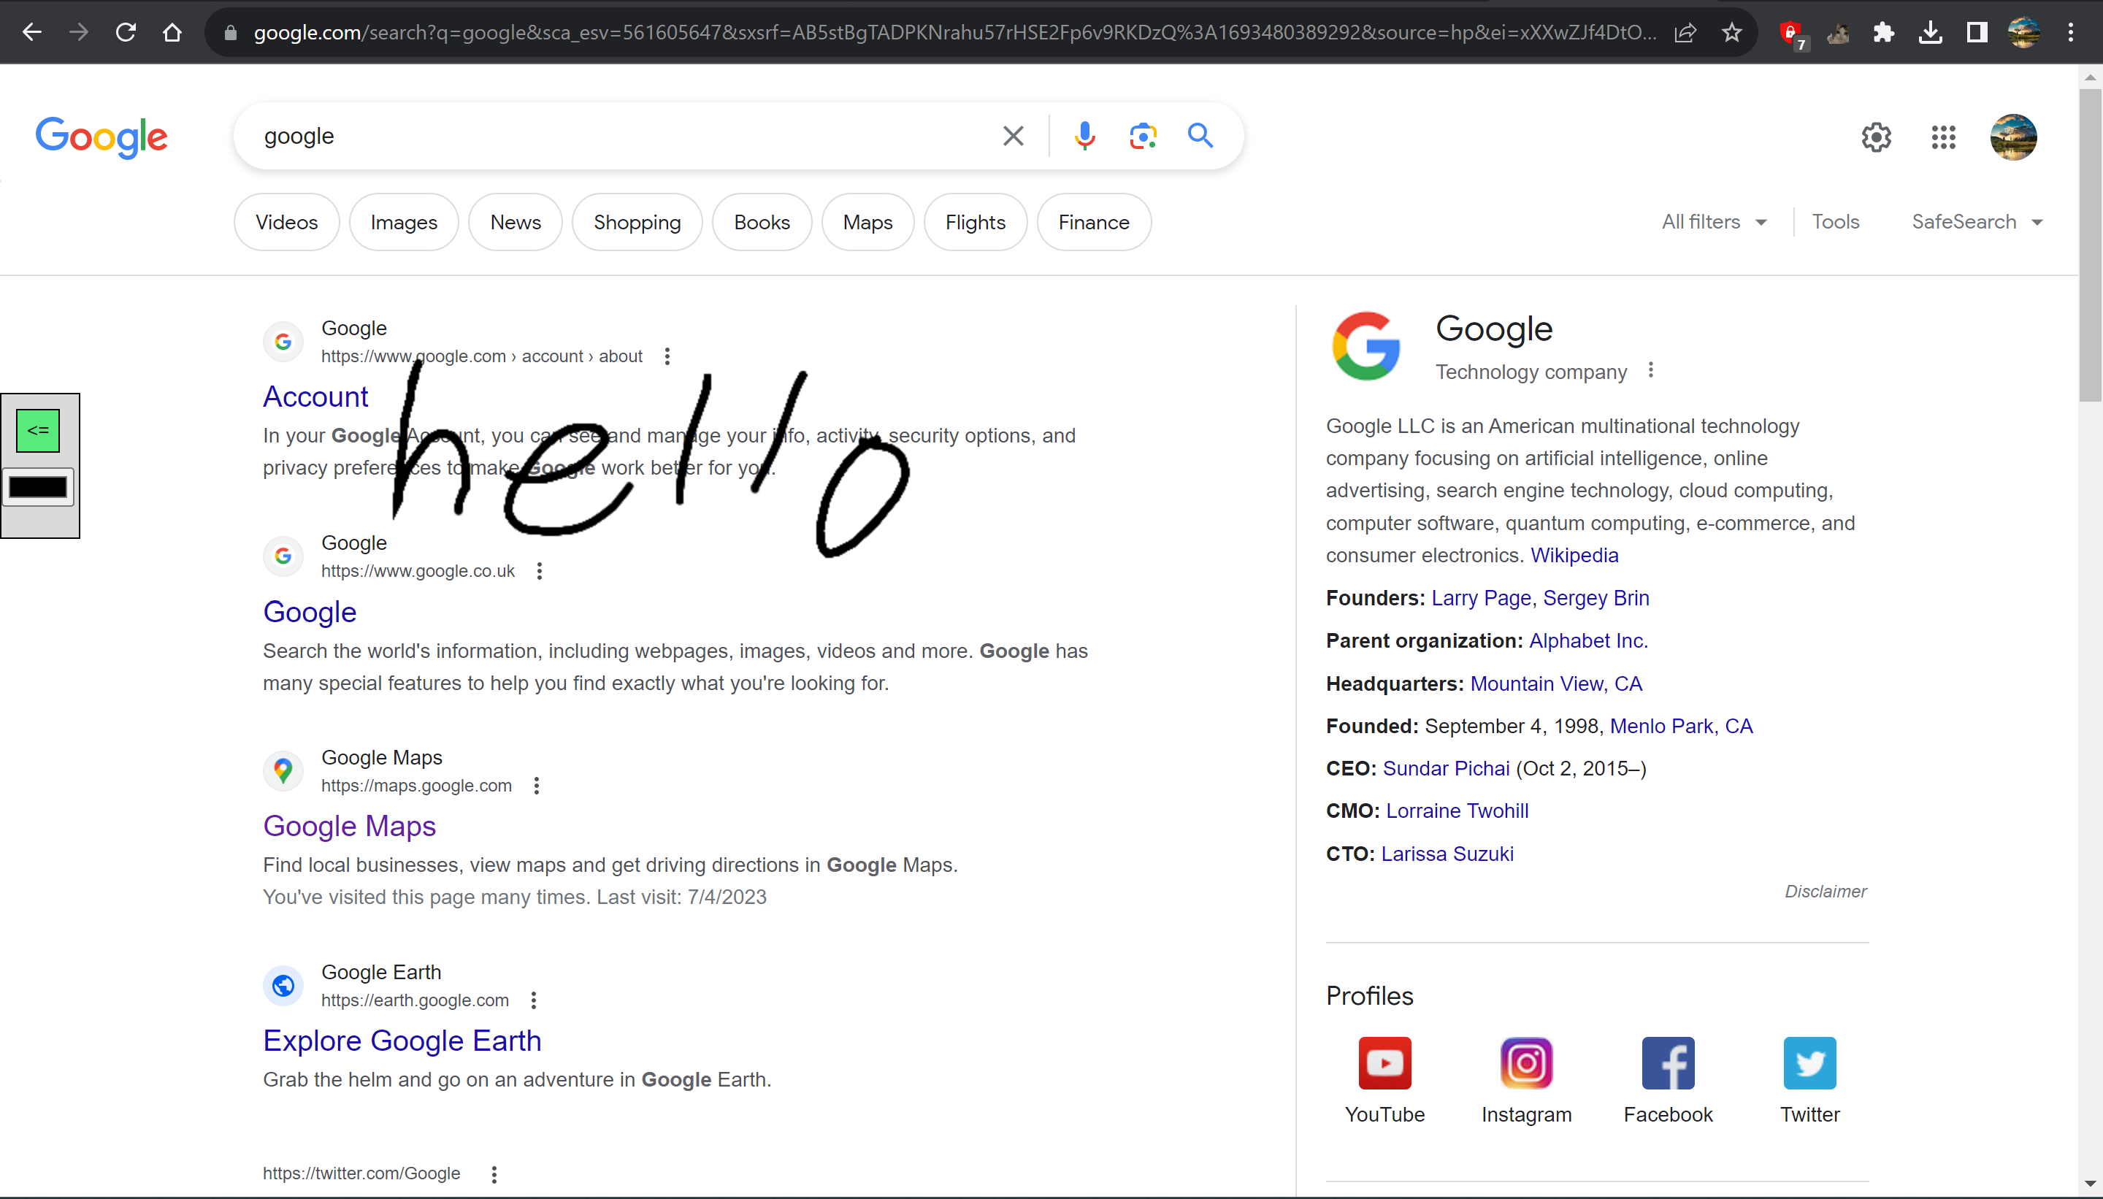Open more options for Google Maps result
Viewport: 2103px width, 1199px height.
(x=537, y=786)
